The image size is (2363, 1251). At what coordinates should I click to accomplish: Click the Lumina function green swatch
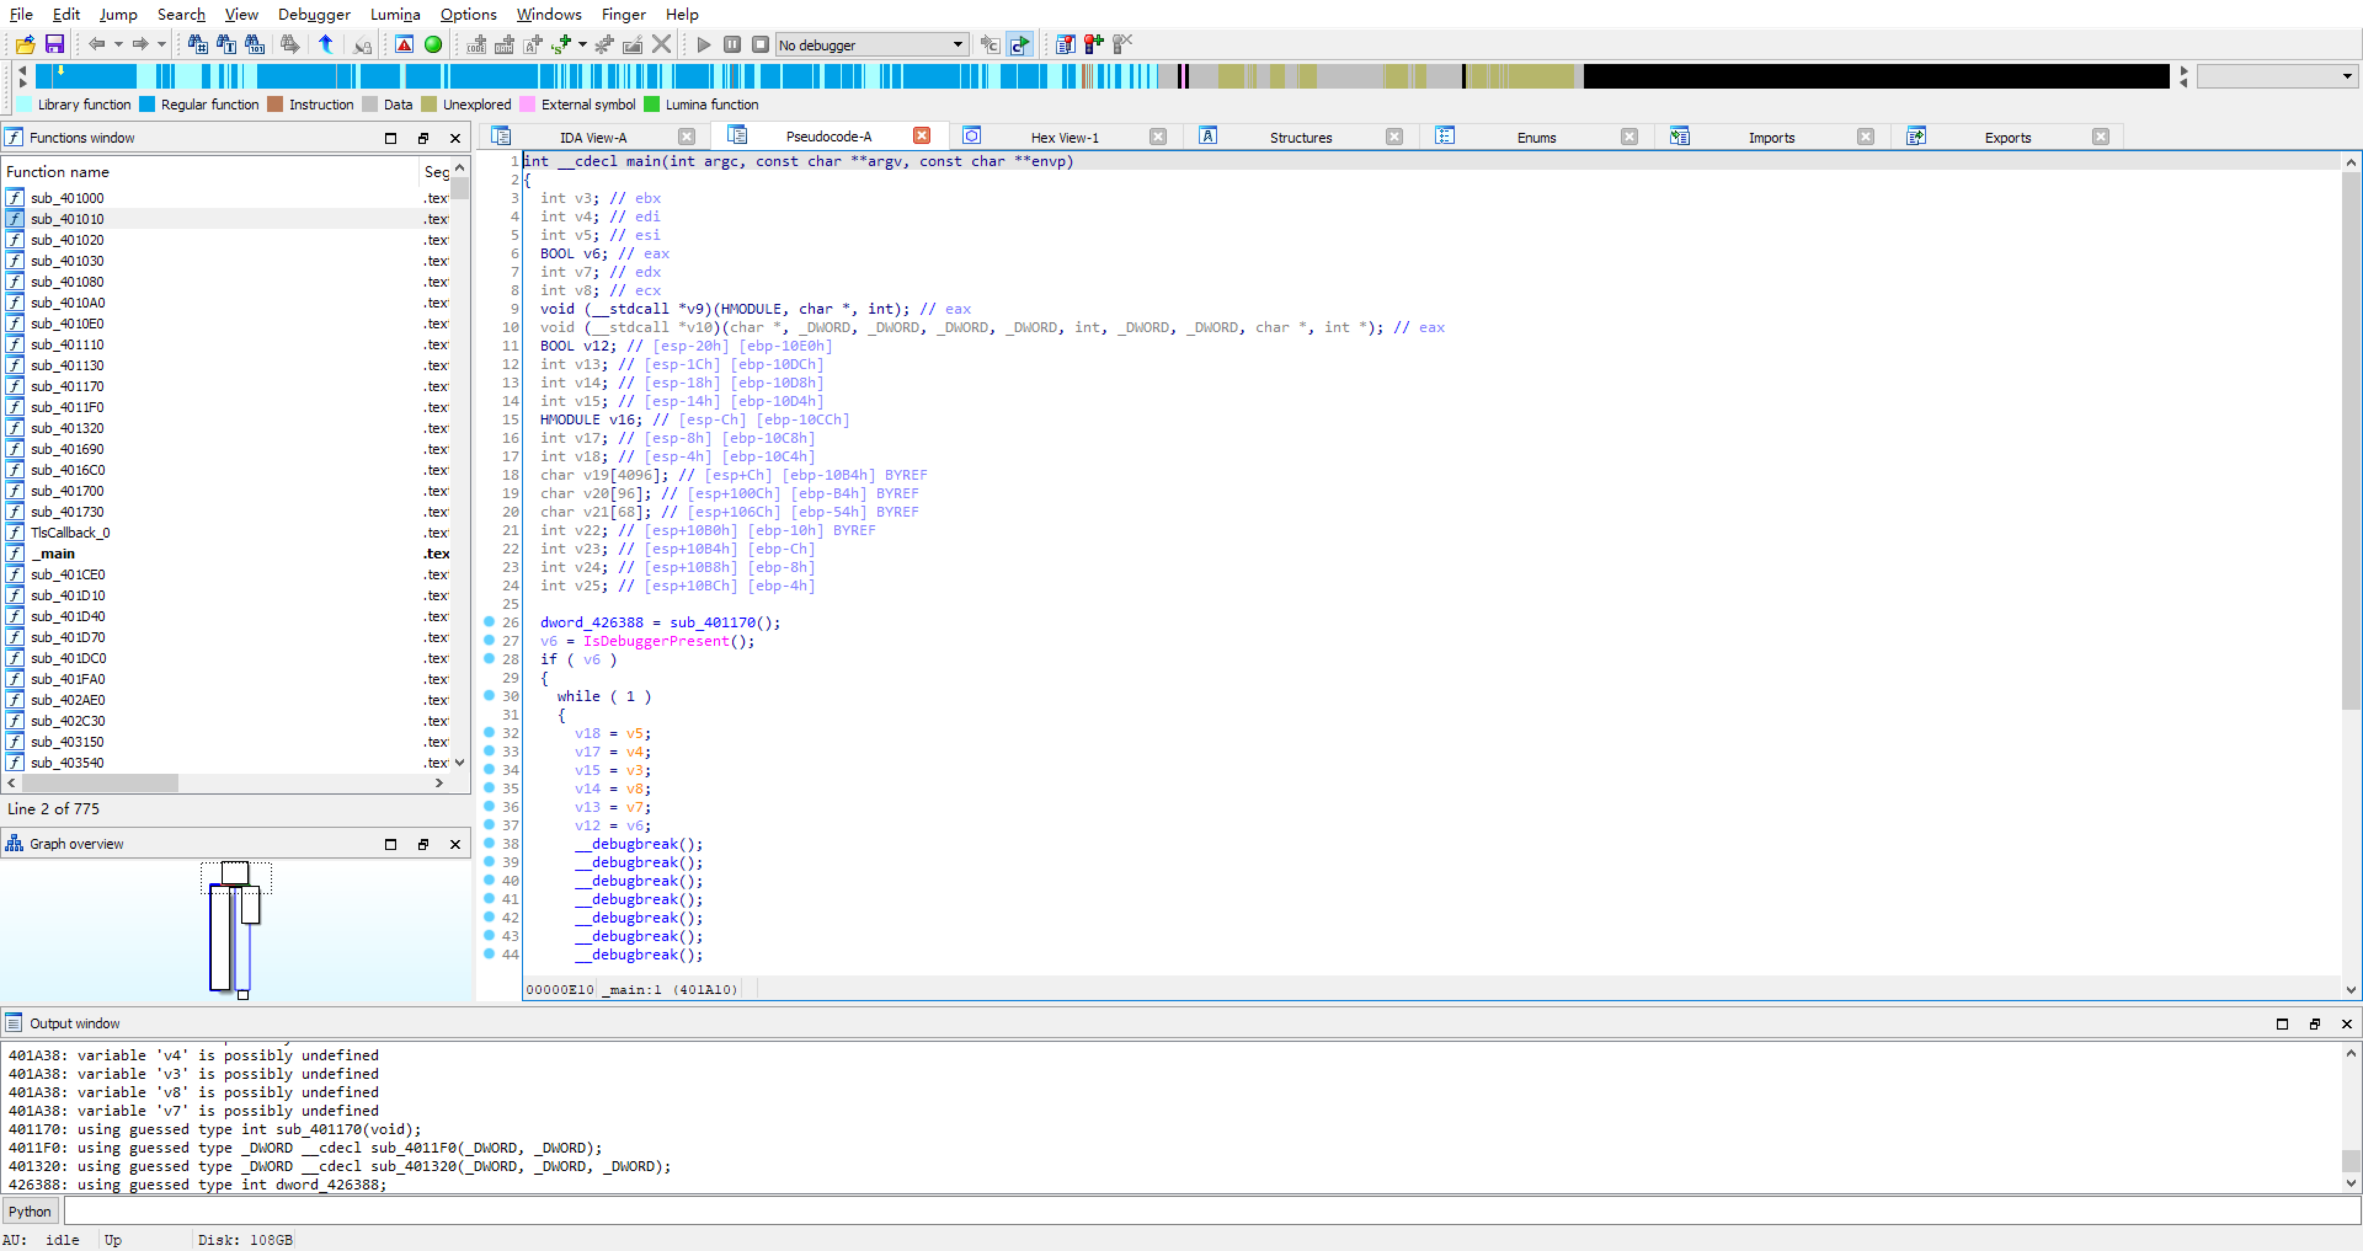tap(651, 105)
